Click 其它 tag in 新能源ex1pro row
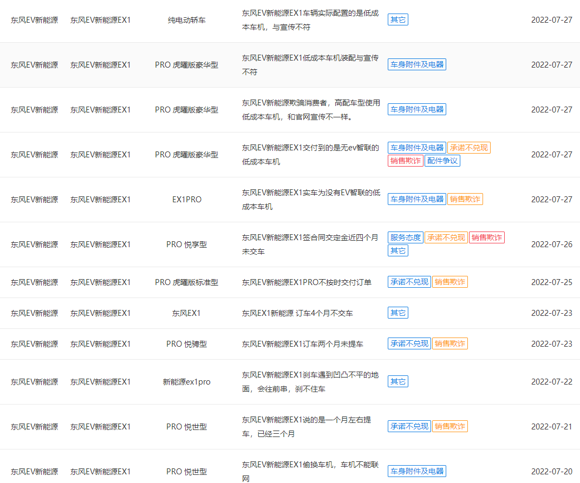Image resolution: width=580 pixels, height=483 pixels. [397, 381]
